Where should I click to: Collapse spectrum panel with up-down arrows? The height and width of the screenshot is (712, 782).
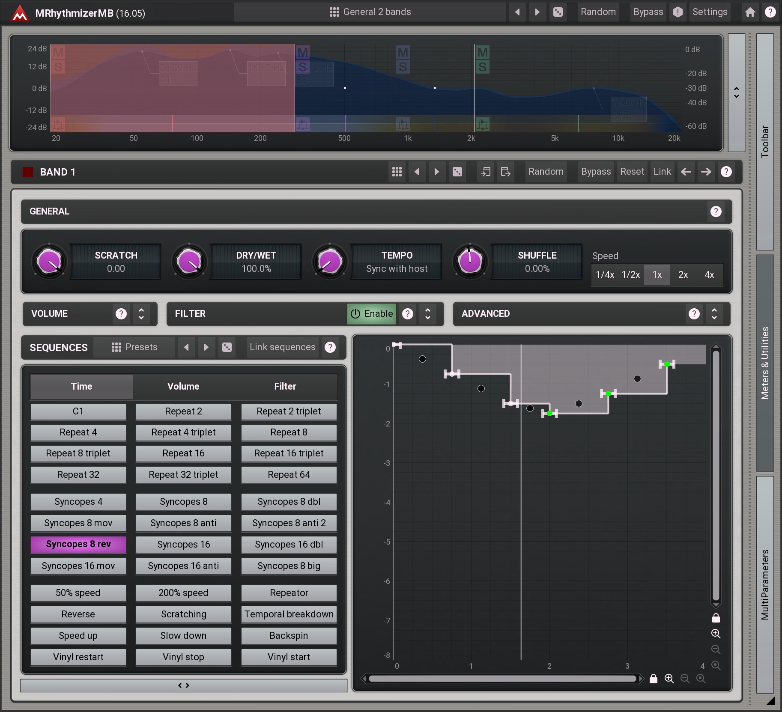(x=737, y=92)
